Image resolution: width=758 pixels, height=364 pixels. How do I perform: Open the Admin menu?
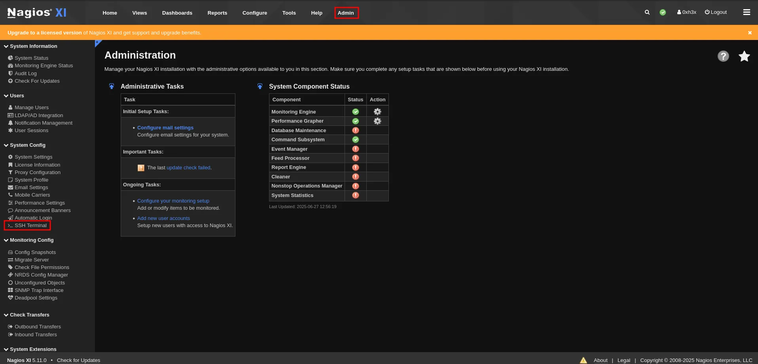346,13
